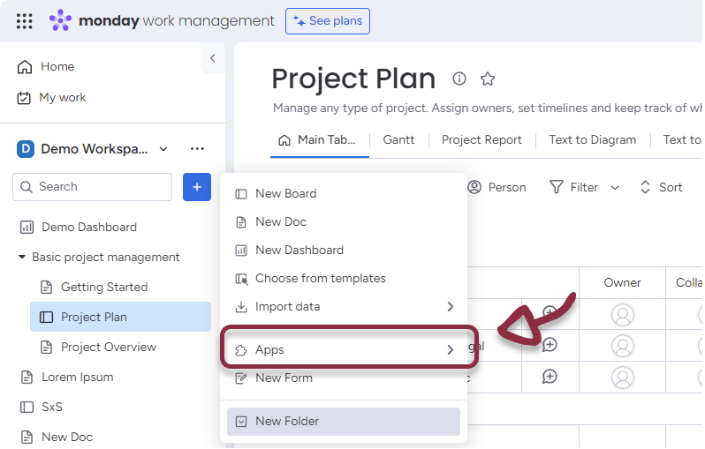Switch to the Gantt tab
Image resolution: width=705 pixels, height=449 pixels.
click(399, 140)
